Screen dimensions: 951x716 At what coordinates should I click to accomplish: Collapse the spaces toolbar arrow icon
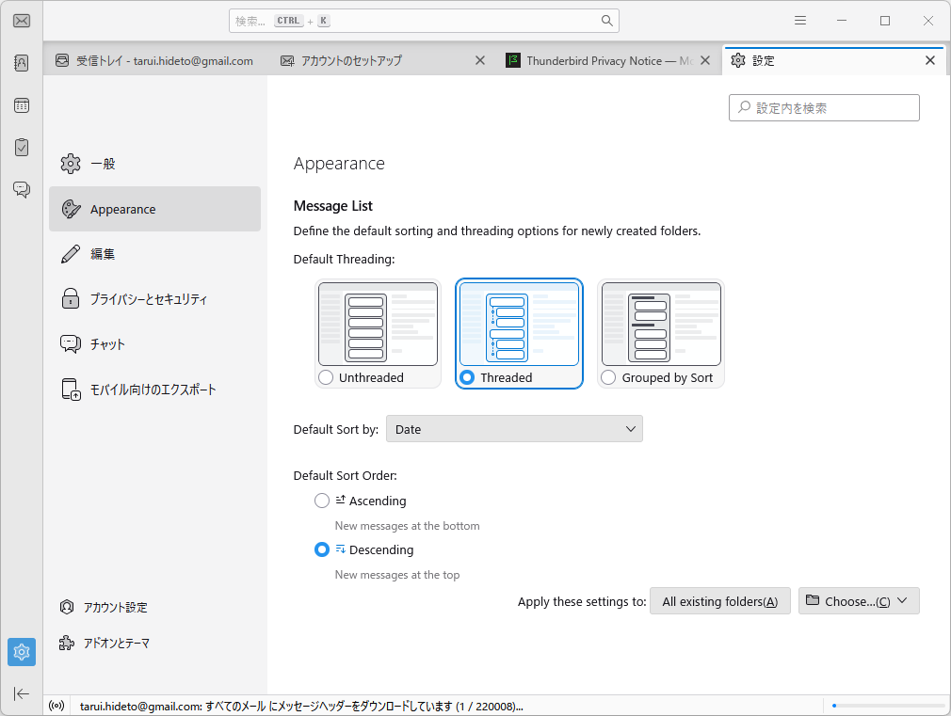22,693
